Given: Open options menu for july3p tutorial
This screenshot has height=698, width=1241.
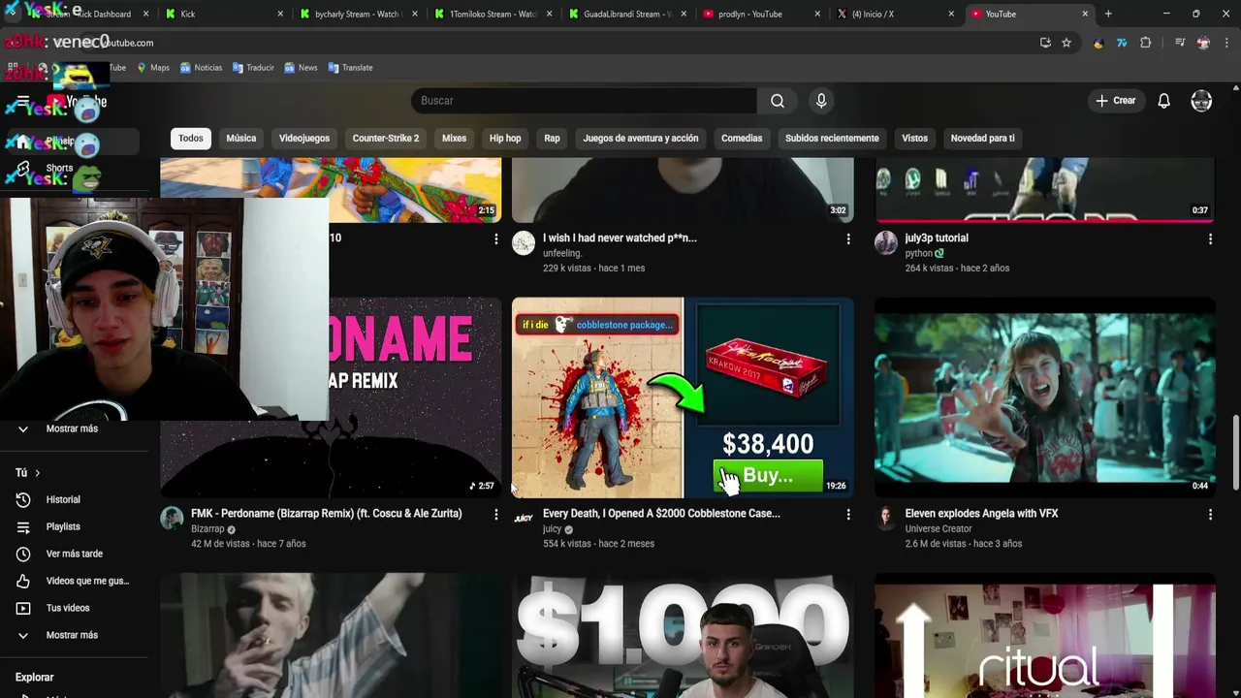Looking at the screenshot, I should [x=1210, y=238].
